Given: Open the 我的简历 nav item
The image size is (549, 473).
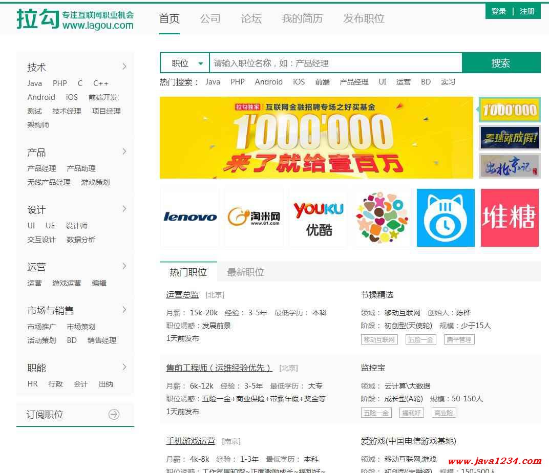Looking at the screenshot, I should 302,18.
